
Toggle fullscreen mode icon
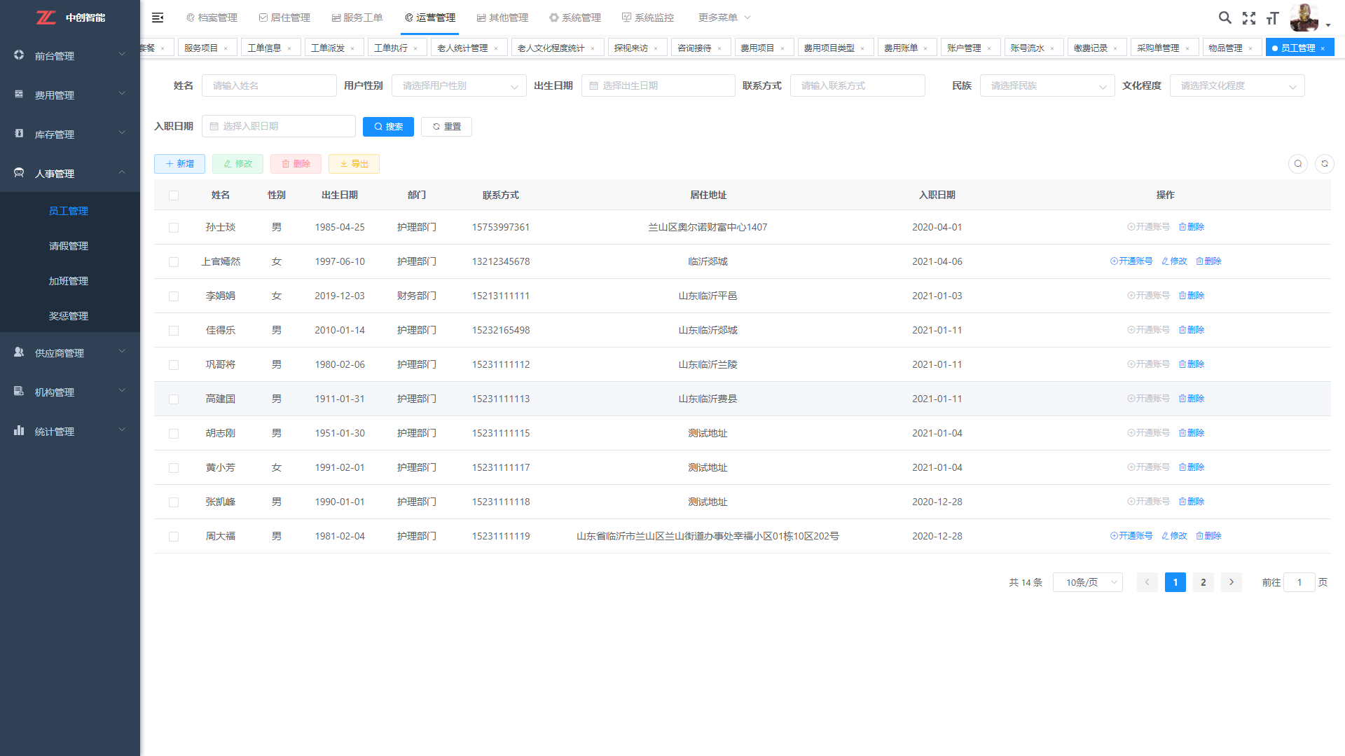point(1248,18)
